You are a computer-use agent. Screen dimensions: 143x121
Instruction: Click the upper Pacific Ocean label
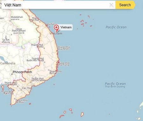(x=116, y=27)
